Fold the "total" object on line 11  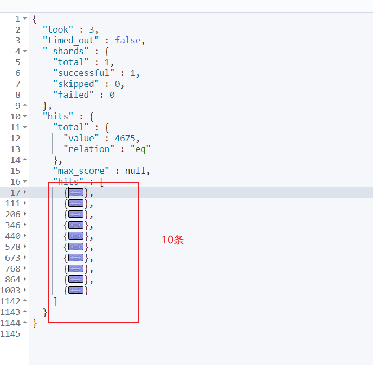click(25, 127)
